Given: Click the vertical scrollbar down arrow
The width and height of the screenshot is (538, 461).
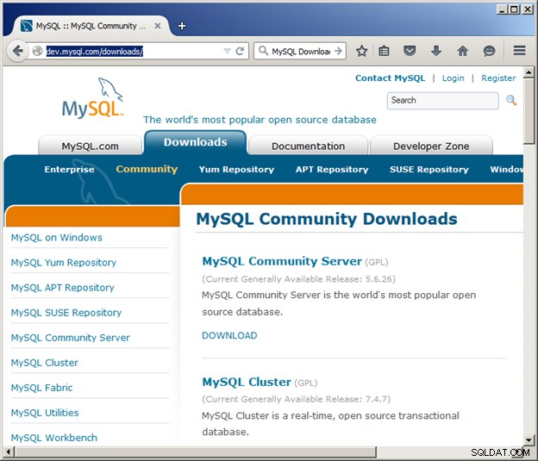Looking at the screenshot, I should pyautogui.click(x=529, y=439).
